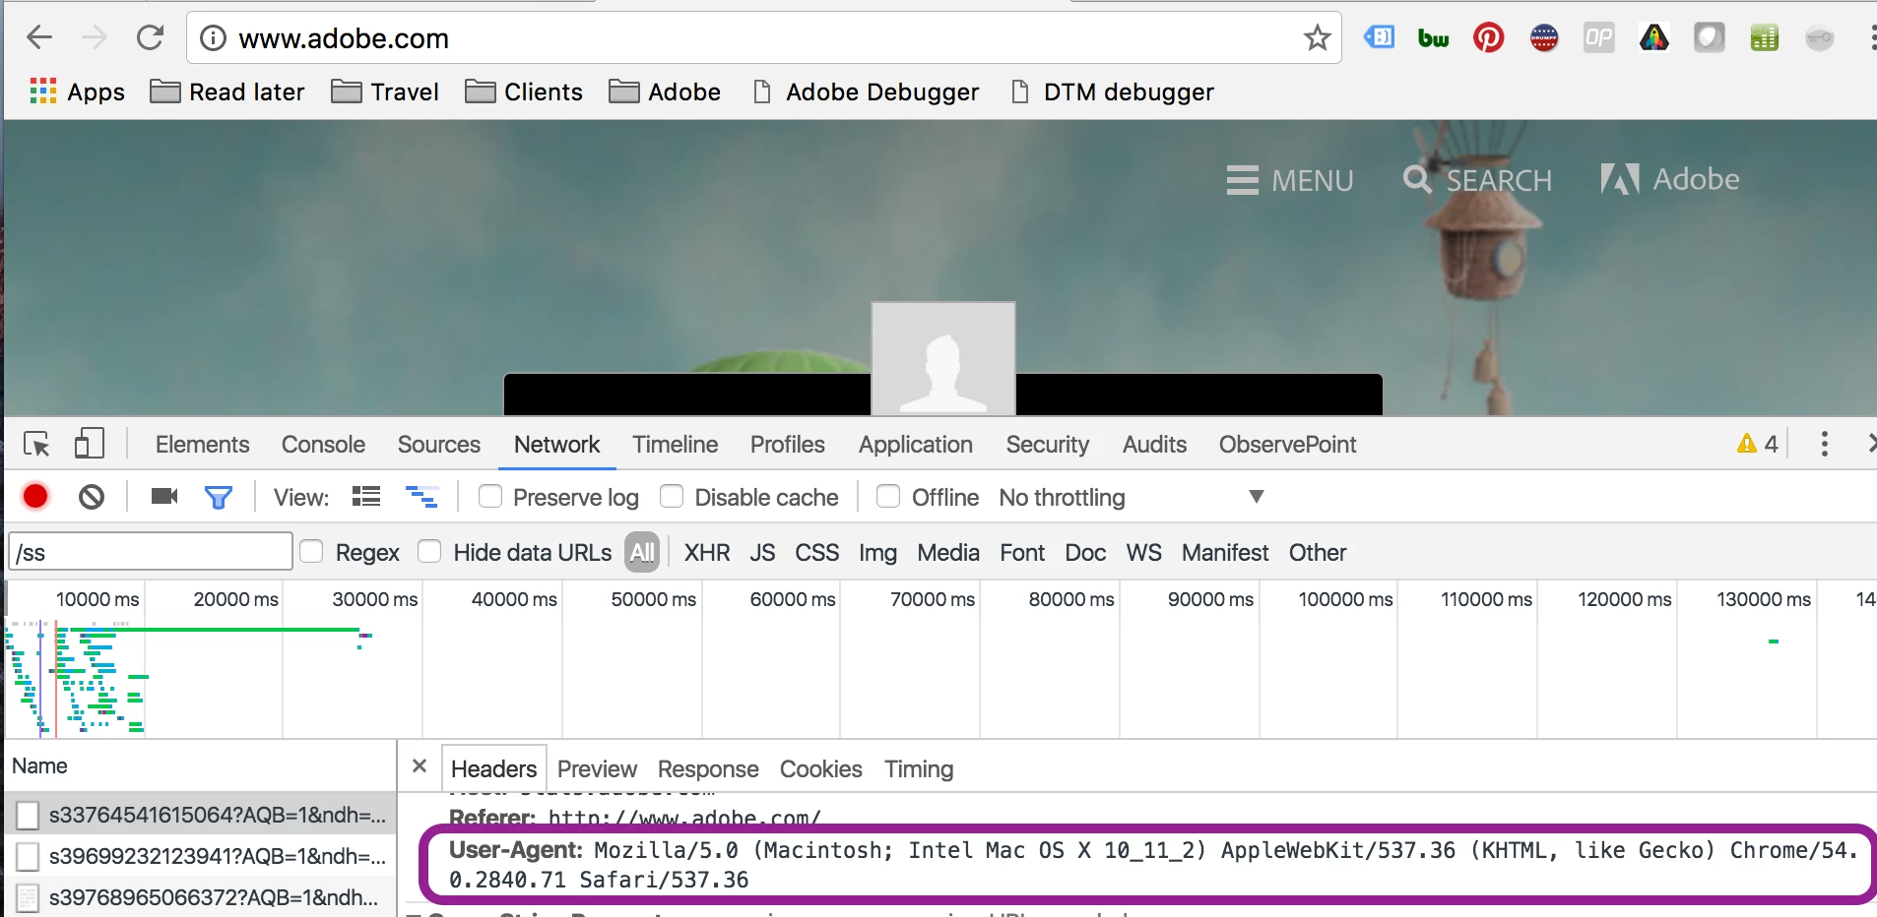Switch to the Application tab
This screenshot has height=917, width=1877.
tap(916, 445)
